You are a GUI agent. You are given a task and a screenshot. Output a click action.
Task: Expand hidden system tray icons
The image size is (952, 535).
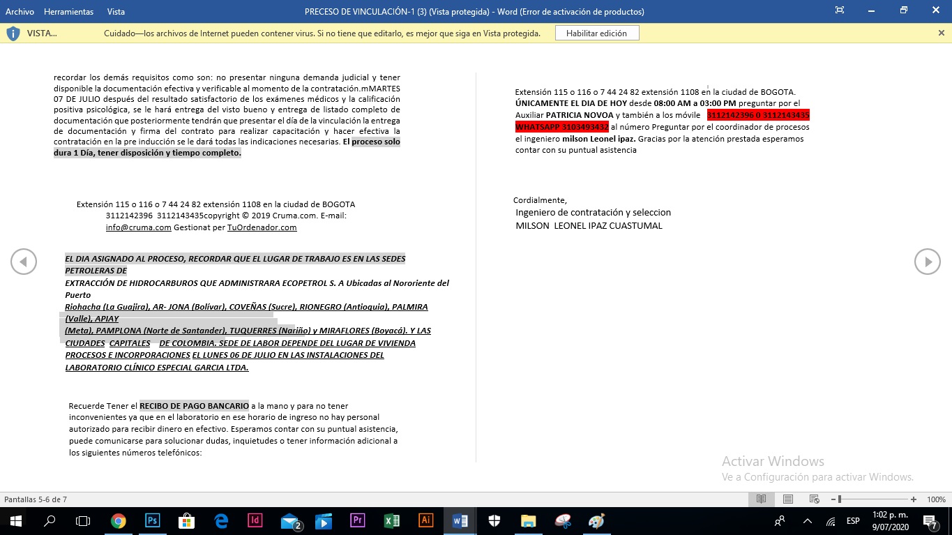click(808, 521)
